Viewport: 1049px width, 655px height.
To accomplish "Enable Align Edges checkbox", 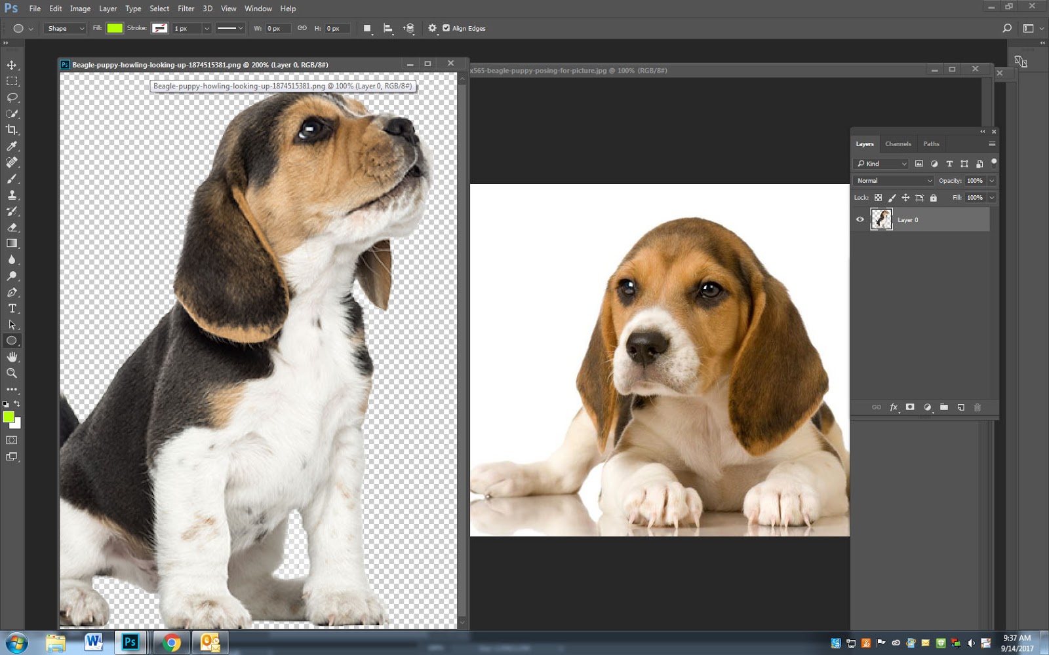I will click(x=446, y=28).
